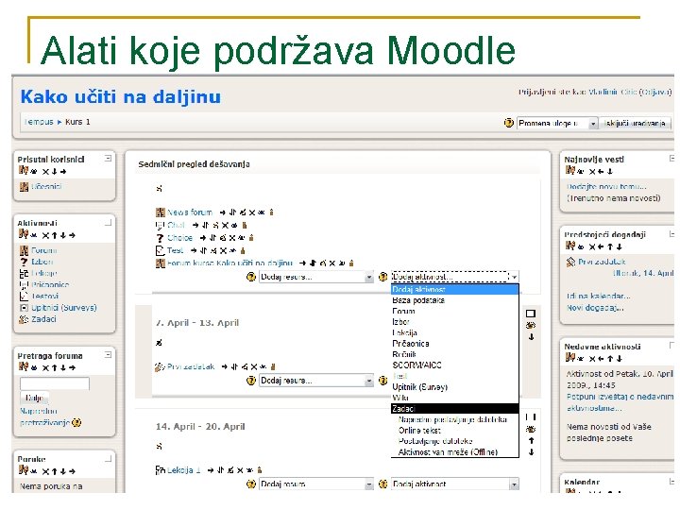Image resolution: width=680 pixels, height=510 pixels.
Task: Click the Isključi uređivanje button
Action: click(635, 123)
